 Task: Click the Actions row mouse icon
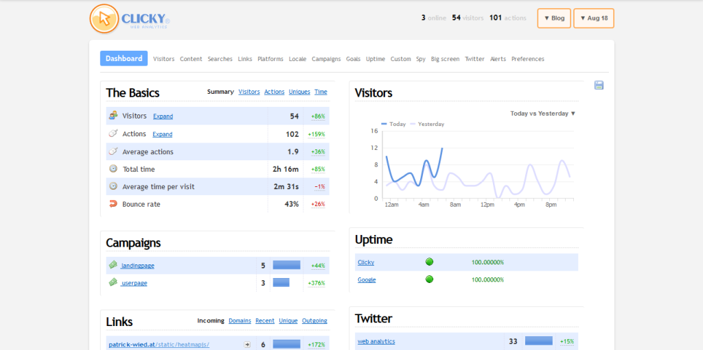(113, 134)
